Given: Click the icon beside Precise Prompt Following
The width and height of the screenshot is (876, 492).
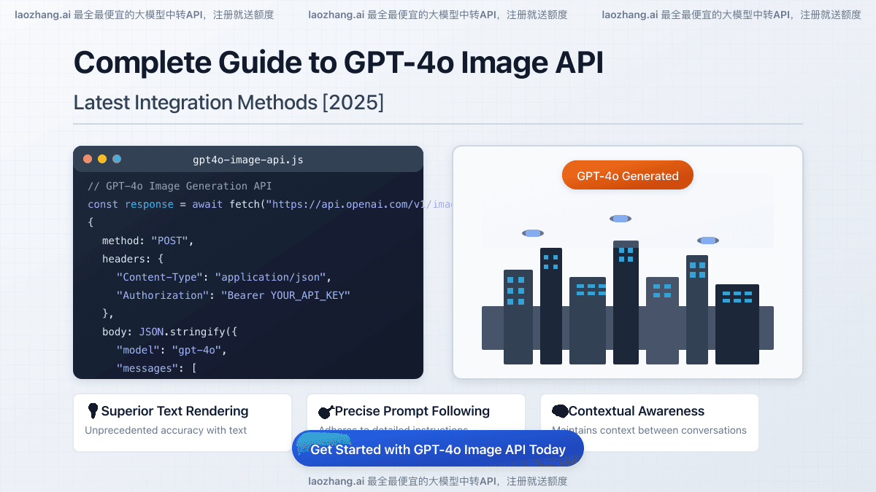Looking at the screenshot, I should tap(326, 412).
